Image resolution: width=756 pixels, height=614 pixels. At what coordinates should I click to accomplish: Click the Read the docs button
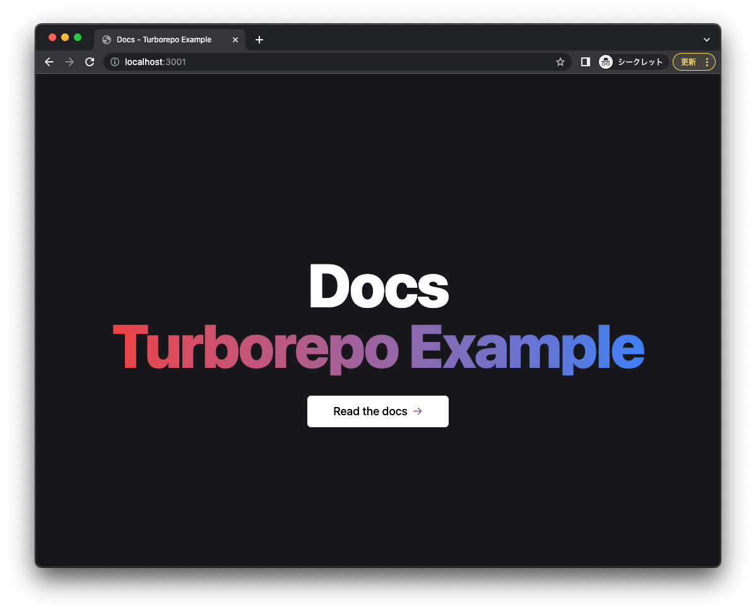coord(378,411)
